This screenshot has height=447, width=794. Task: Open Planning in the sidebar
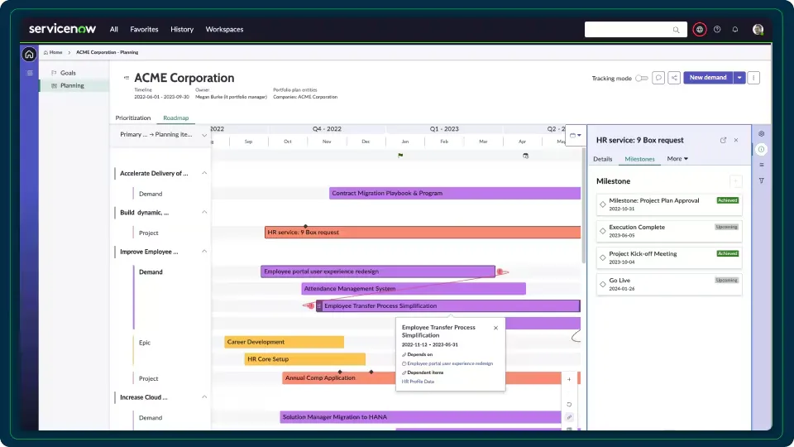click(72, 85)
